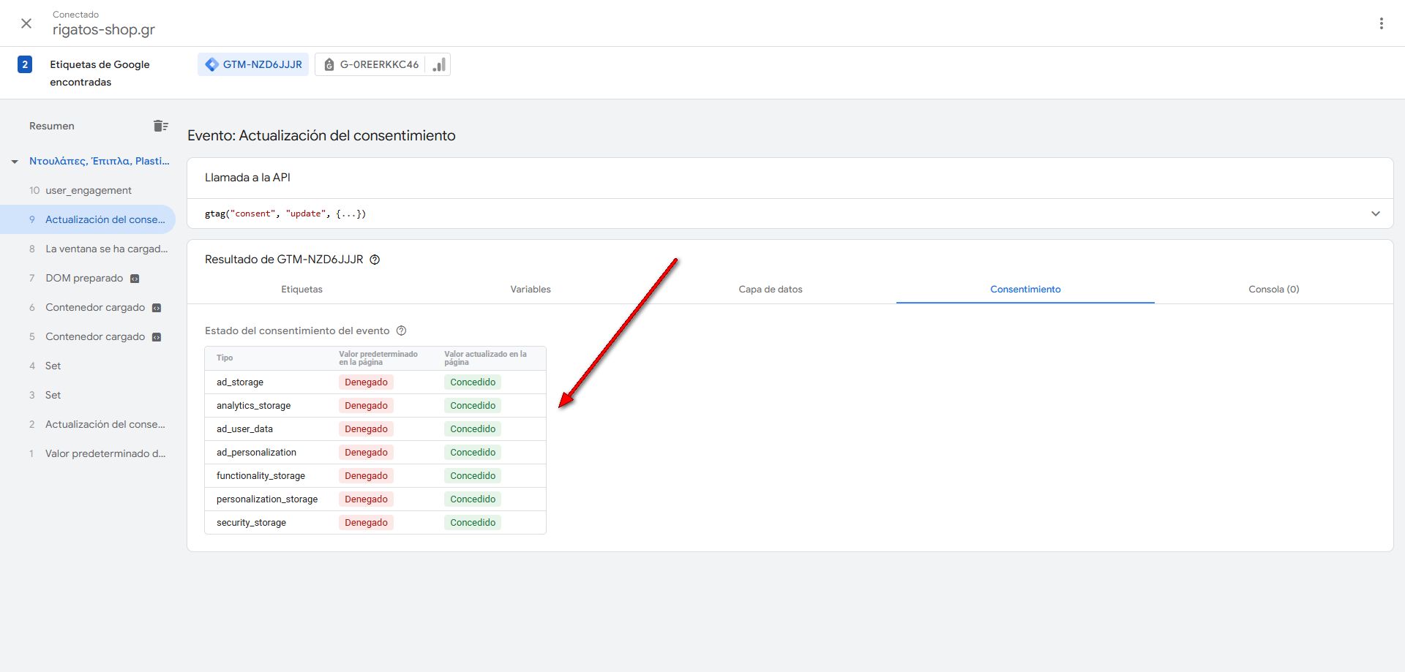Click the ad_personalization type cell
The height and width of the screenshot is (672, 1405).
[256, 452]
